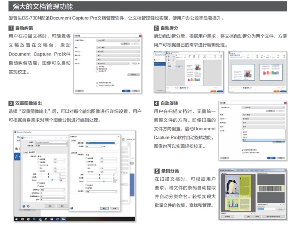
Task: Click the Detected Text field in barcode window
Action: (x=266, y=209)
